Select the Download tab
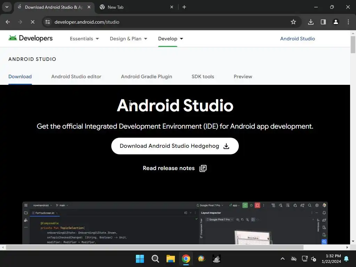Image resolution: width=356 pixels, height=267 pixels. [x=20, y=76]
